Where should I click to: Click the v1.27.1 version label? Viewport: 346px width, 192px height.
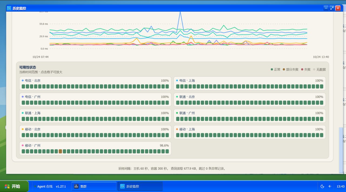tap(61, 186)
